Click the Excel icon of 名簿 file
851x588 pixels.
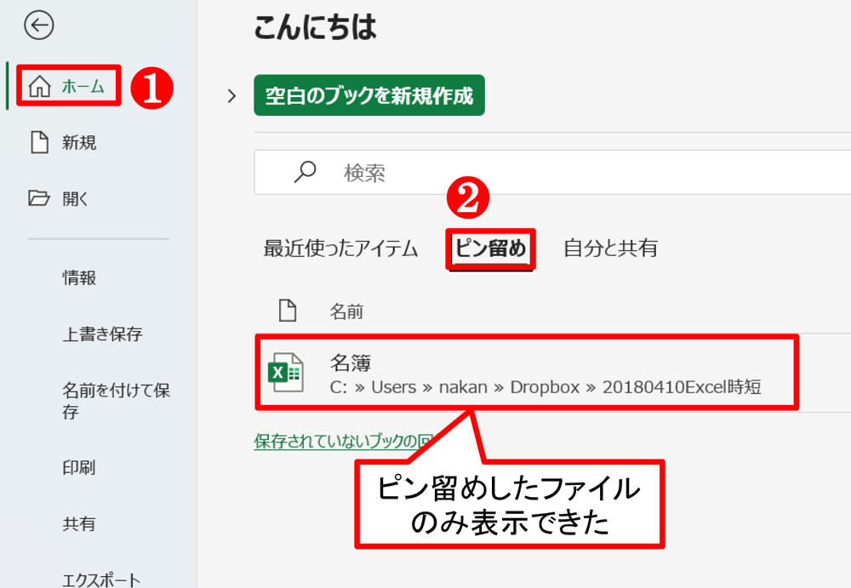point(285,373)
